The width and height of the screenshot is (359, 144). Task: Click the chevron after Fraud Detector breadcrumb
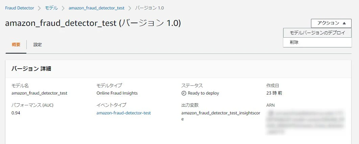tap(39, 8)
